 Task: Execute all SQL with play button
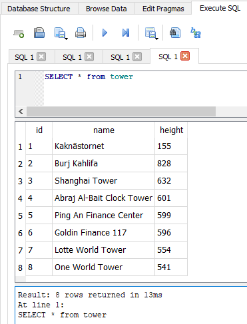[x=105, y=33]
